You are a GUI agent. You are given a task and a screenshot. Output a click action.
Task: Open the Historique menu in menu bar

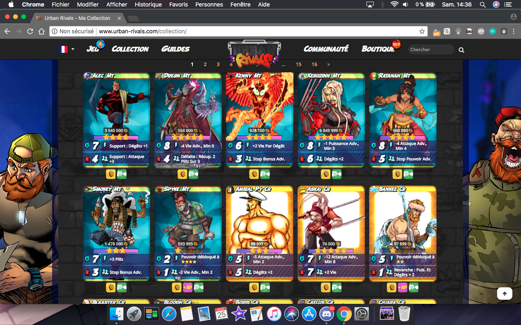(148, 4)
